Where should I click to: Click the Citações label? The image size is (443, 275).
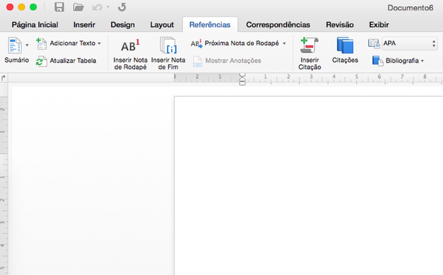click(345, 60)
